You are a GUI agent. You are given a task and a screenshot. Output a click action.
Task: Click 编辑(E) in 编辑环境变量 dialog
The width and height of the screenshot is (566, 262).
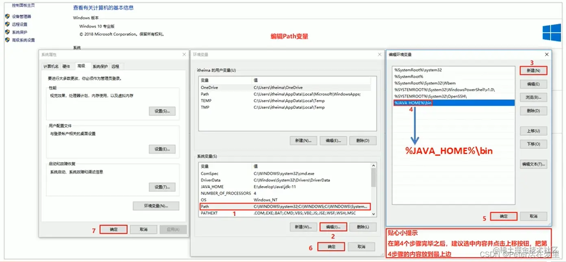(533, 84)
